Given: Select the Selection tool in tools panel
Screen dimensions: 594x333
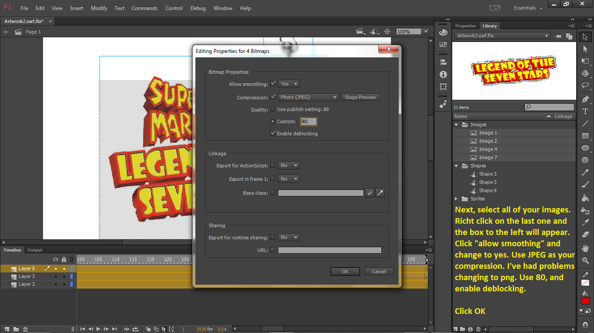Looking at the screenshot, I should coord(585,37).
